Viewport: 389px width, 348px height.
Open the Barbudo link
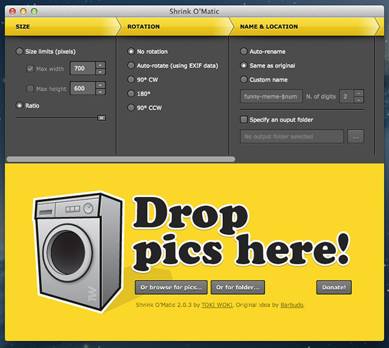[292, 305]
